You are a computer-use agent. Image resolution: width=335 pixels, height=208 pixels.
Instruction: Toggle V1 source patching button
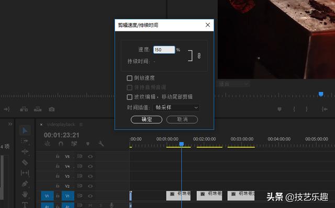point(47,196)
